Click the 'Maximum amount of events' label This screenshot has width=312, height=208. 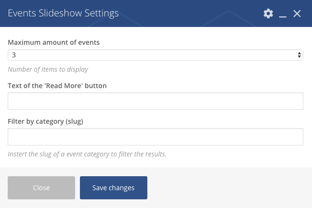54,42
